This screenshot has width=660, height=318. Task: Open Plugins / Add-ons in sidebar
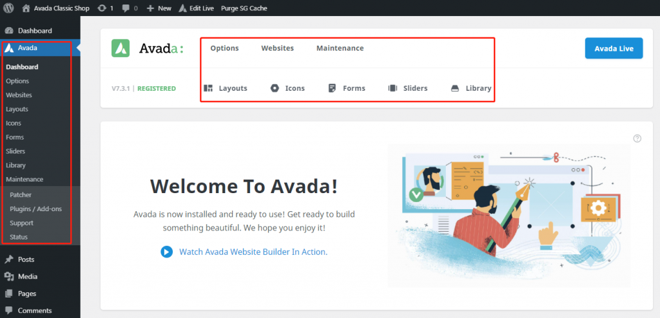35,209
